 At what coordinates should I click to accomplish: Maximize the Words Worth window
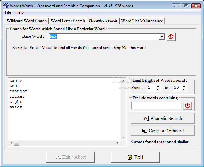pos(186,6)
